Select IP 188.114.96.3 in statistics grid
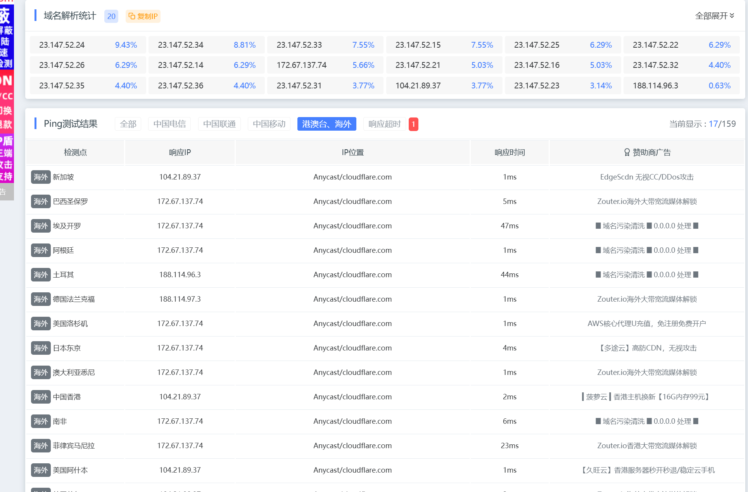This screenshot has width=748, height=492. [x=681, y=86]
